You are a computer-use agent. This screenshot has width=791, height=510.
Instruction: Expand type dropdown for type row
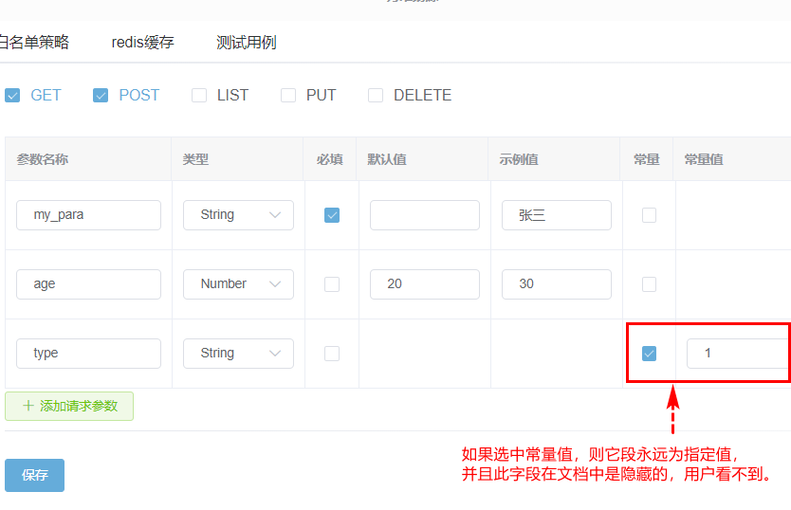238,354
